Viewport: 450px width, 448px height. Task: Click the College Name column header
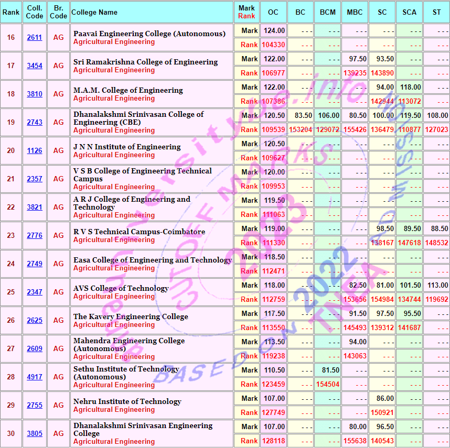click(x=94, y=12)
